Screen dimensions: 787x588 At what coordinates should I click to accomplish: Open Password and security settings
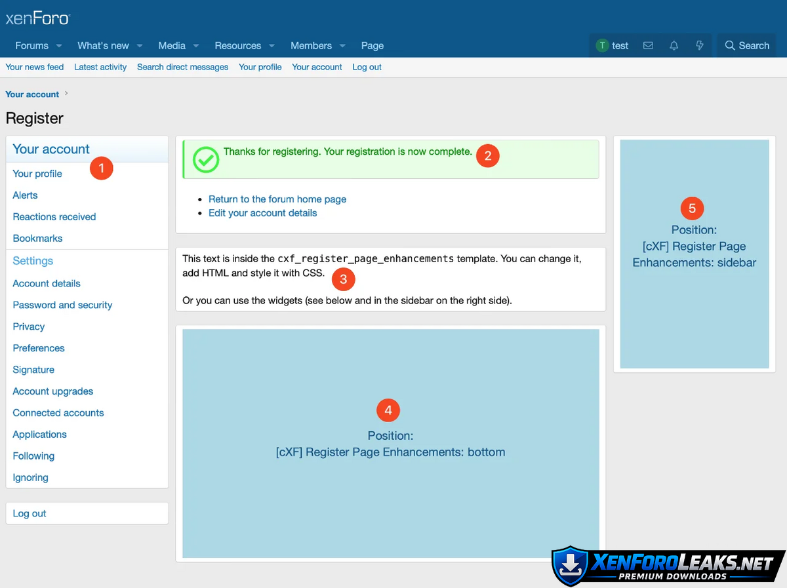(62, 305)
